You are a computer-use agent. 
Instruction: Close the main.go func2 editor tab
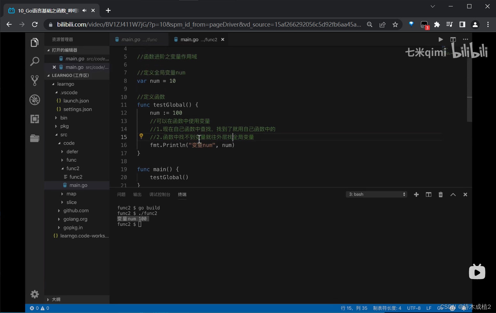click(x=223, y=39)
